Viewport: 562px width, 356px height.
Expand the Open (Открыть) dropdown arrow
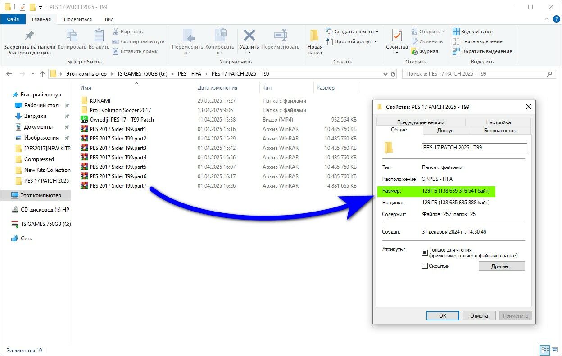443,32
